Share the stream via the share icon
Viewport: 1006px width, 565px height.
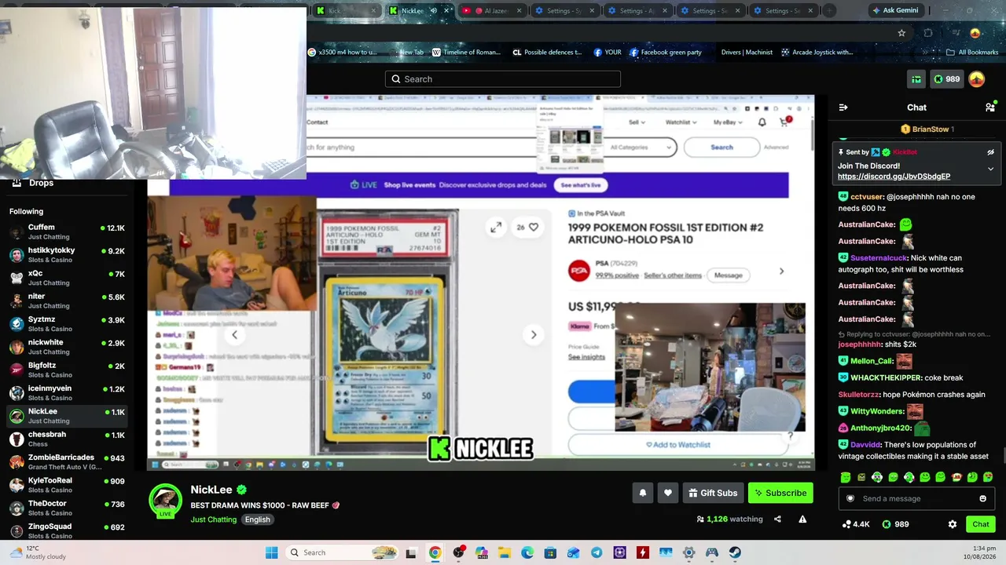coord(777,519)
